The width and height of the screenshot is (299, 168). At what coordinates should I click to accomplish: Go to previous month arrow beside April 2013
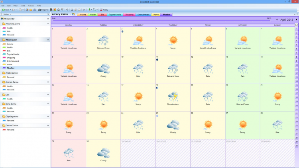277,20
